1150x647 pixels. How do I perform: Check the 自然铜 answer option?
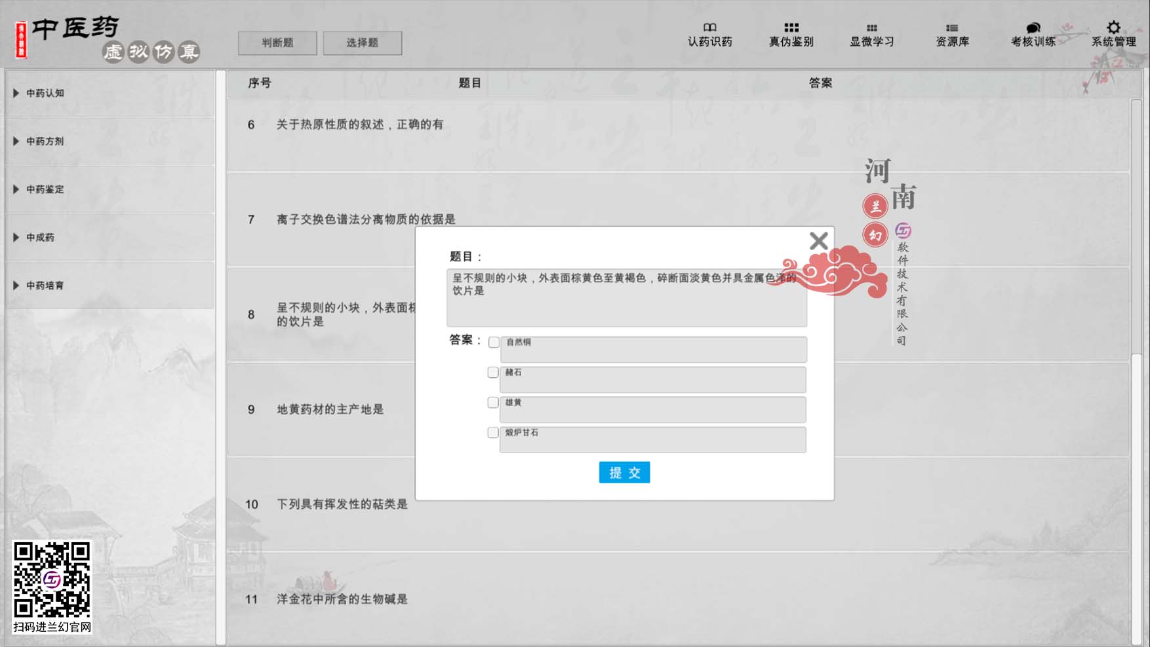point(493,342)
